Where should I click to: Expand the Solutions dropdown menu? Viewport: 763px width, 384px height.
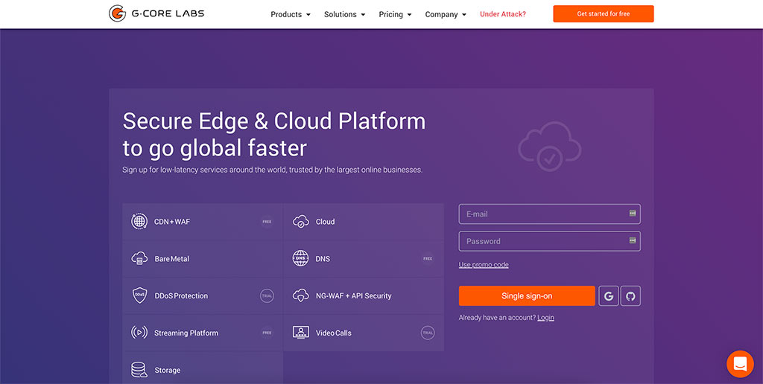(x=344, y=14)
